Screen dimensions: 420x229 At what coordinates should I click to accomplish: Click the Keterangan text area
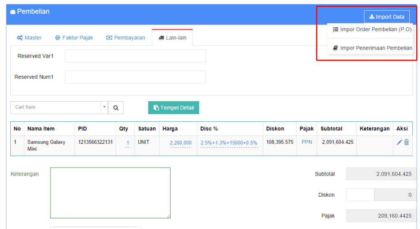(x=110, y=193)
